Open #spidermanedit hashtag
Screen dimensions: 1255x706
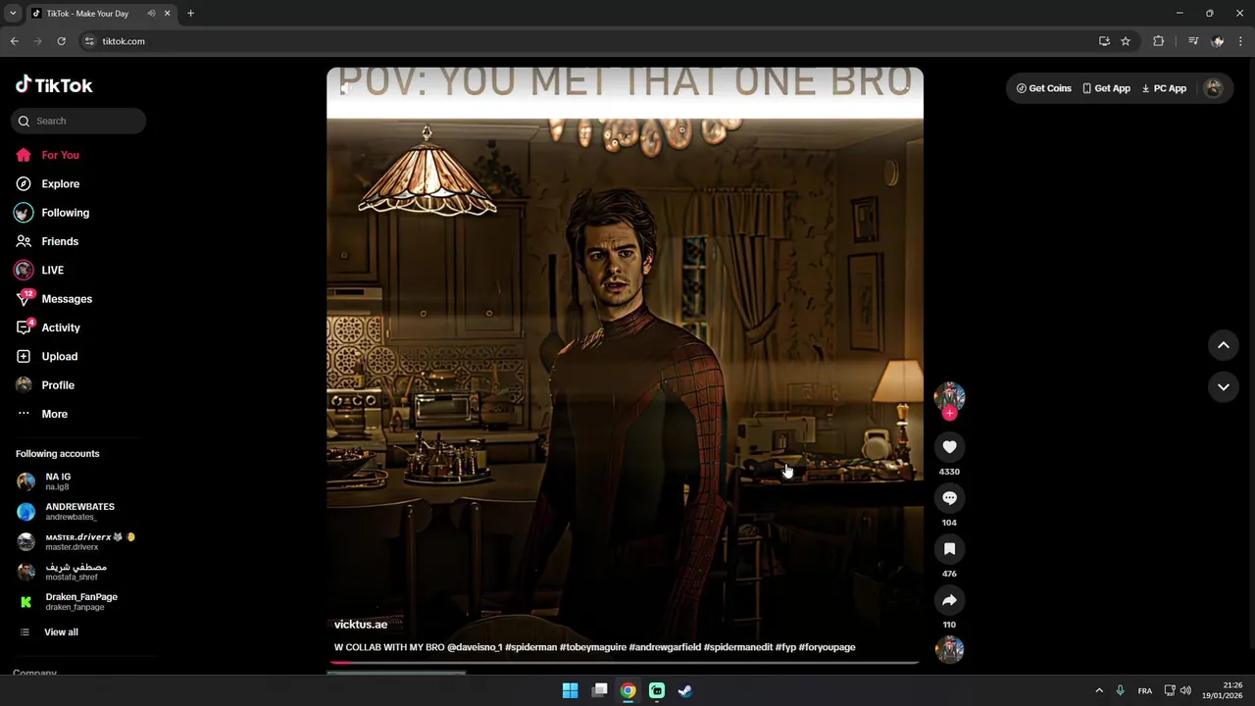tap(738, 647)
